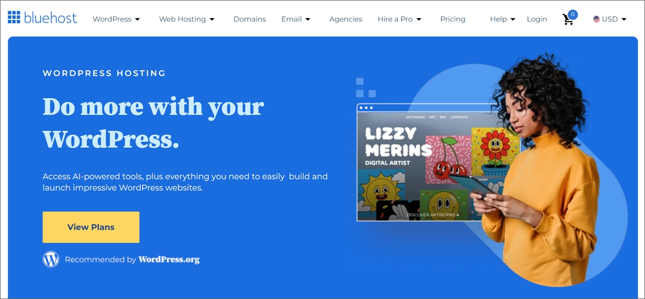The width and height of the screenshot is (645, 299).
Task: Navigate to the Pricing page
Action: pos(453,19)
